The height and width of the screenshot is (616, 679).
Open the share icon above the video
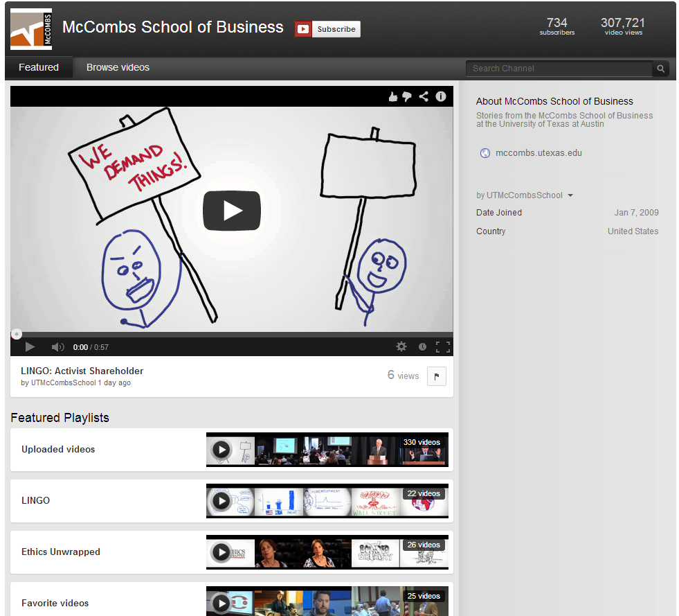coord(424,97)
